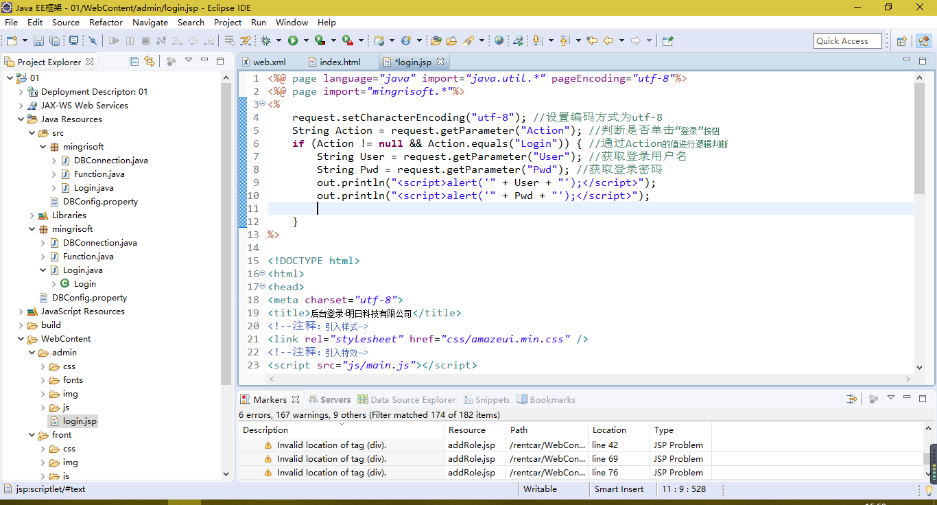Collapse the html fold at line 16

click(262, 273)
